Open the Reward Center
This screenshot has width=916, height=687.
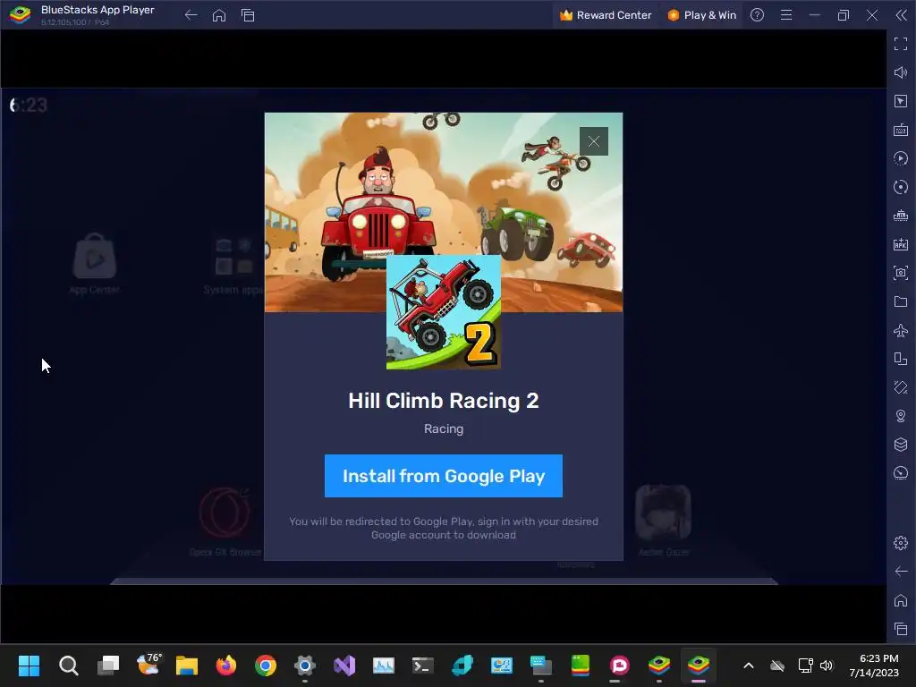tap(606, 15)
